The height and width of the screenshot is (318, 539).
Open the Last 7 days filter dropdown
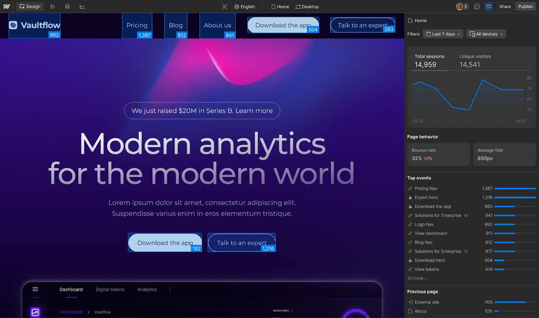[443, 34]
